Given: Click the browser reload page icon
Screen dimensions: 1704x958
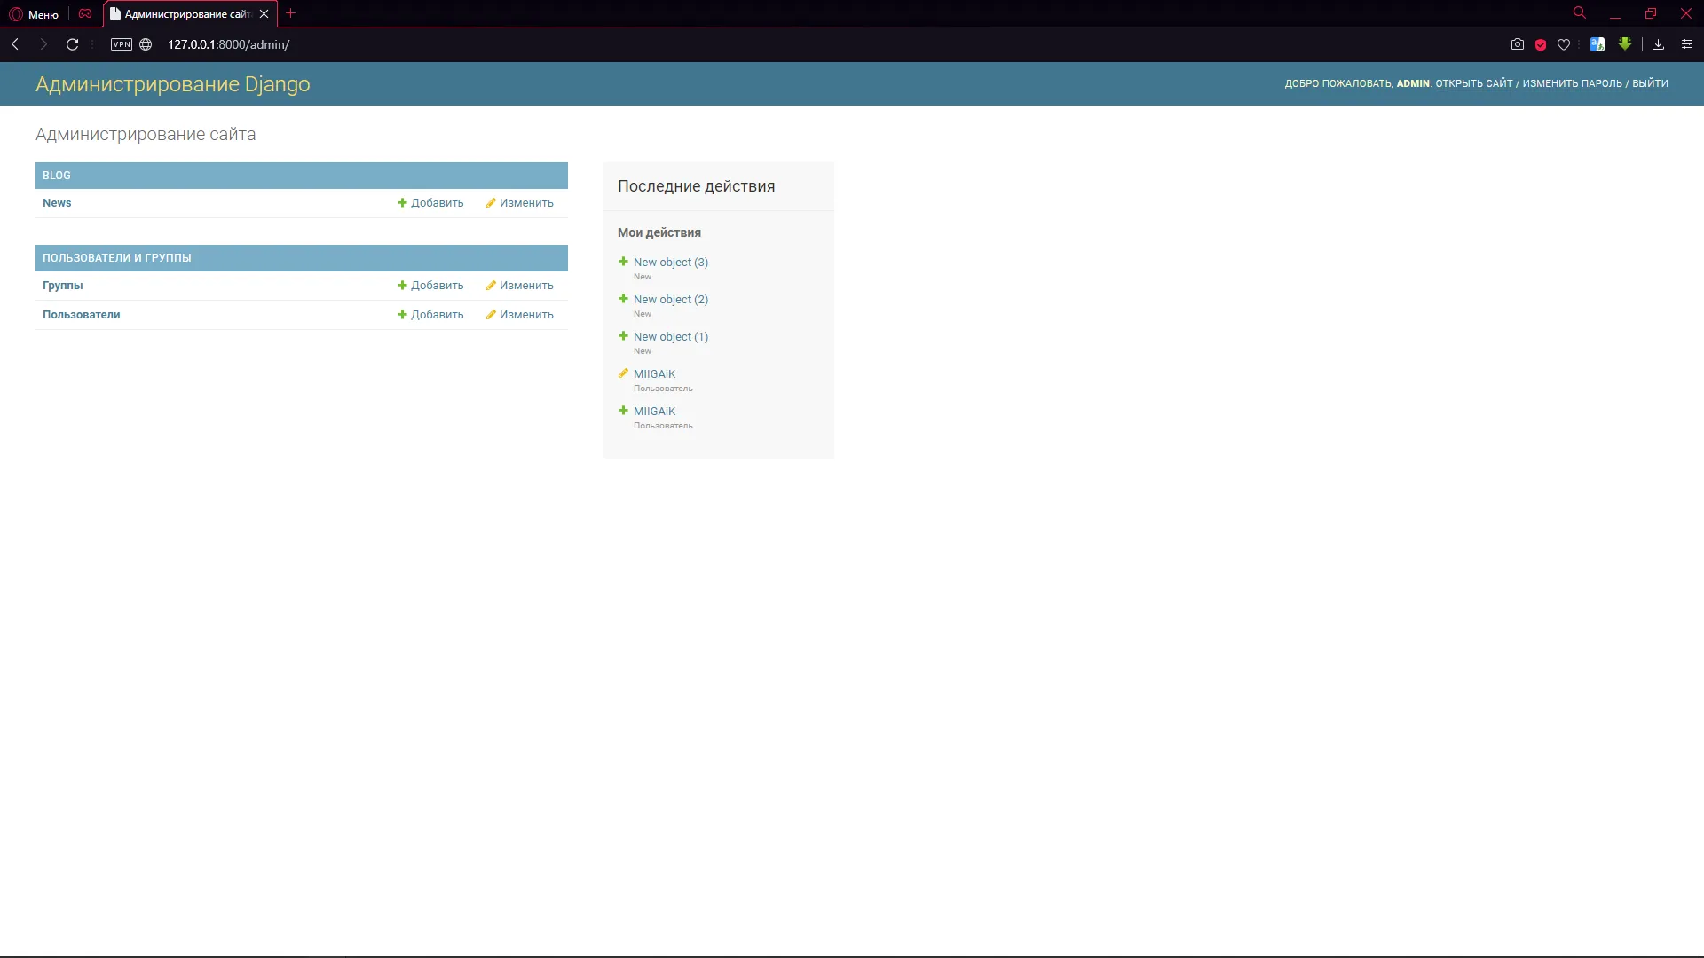Looking at the screenshot, I should (x=73, y=44).
